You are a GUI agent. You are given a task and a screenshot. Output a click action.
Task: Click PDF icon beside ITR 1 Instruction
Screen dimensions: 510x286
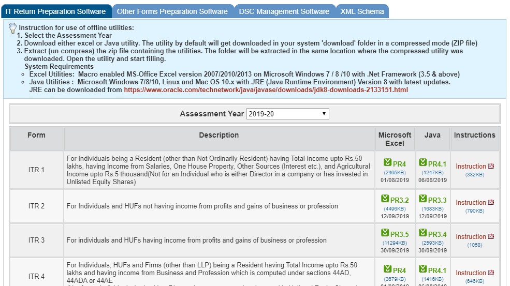[491, 166]
